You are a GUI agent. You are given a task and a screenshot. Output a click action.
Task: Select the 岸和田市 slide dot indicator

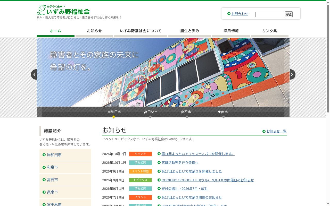coord(114,117)
